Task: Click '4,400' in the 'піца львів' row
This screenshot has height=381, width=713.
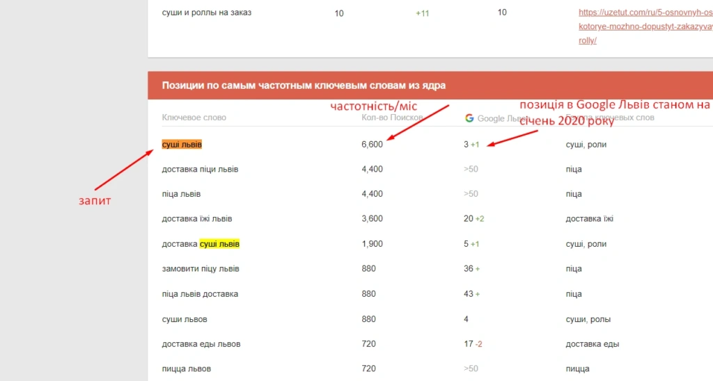Action: (372, 194)
